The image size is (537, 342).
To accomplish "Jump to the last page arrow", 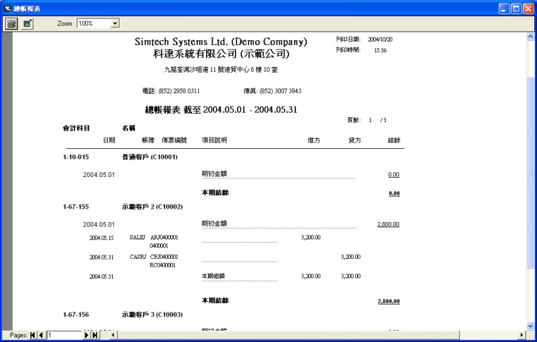I will tap(95, 335).
